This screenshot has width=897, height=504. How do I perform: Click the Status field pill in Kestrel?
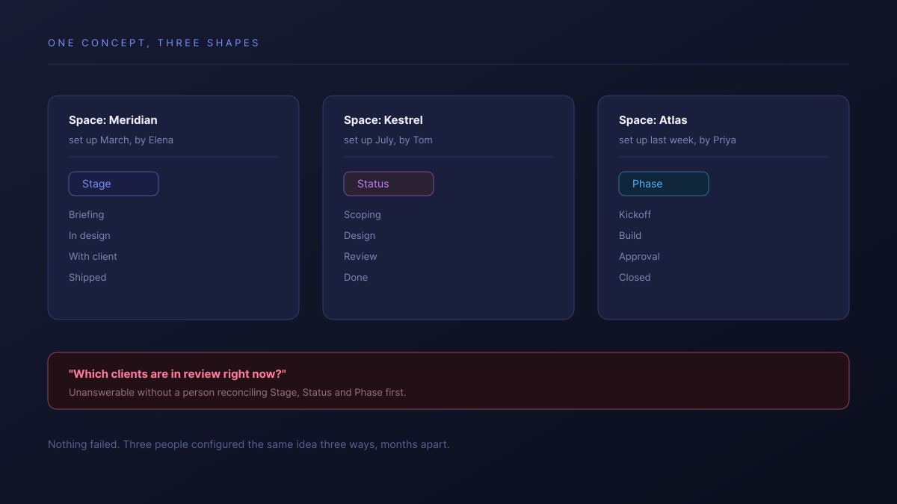point(389,184)
